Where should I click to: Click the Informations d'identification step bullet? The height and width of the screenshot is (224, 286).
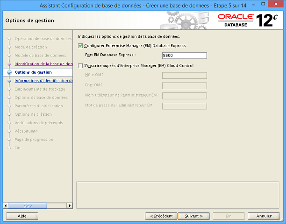pos(9,81)
